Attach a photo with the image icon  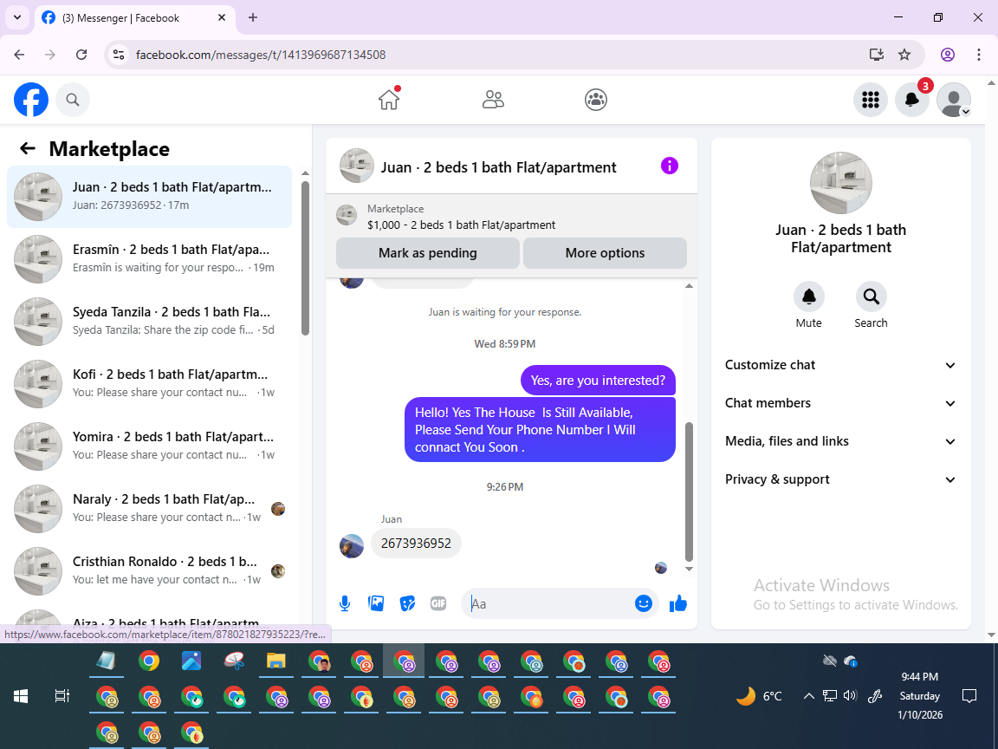(376, 603)
